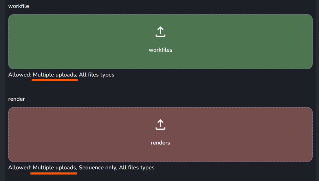The image size is (319, 181).
Task: Open file picker via the renders label
Action: pos(160,143)
